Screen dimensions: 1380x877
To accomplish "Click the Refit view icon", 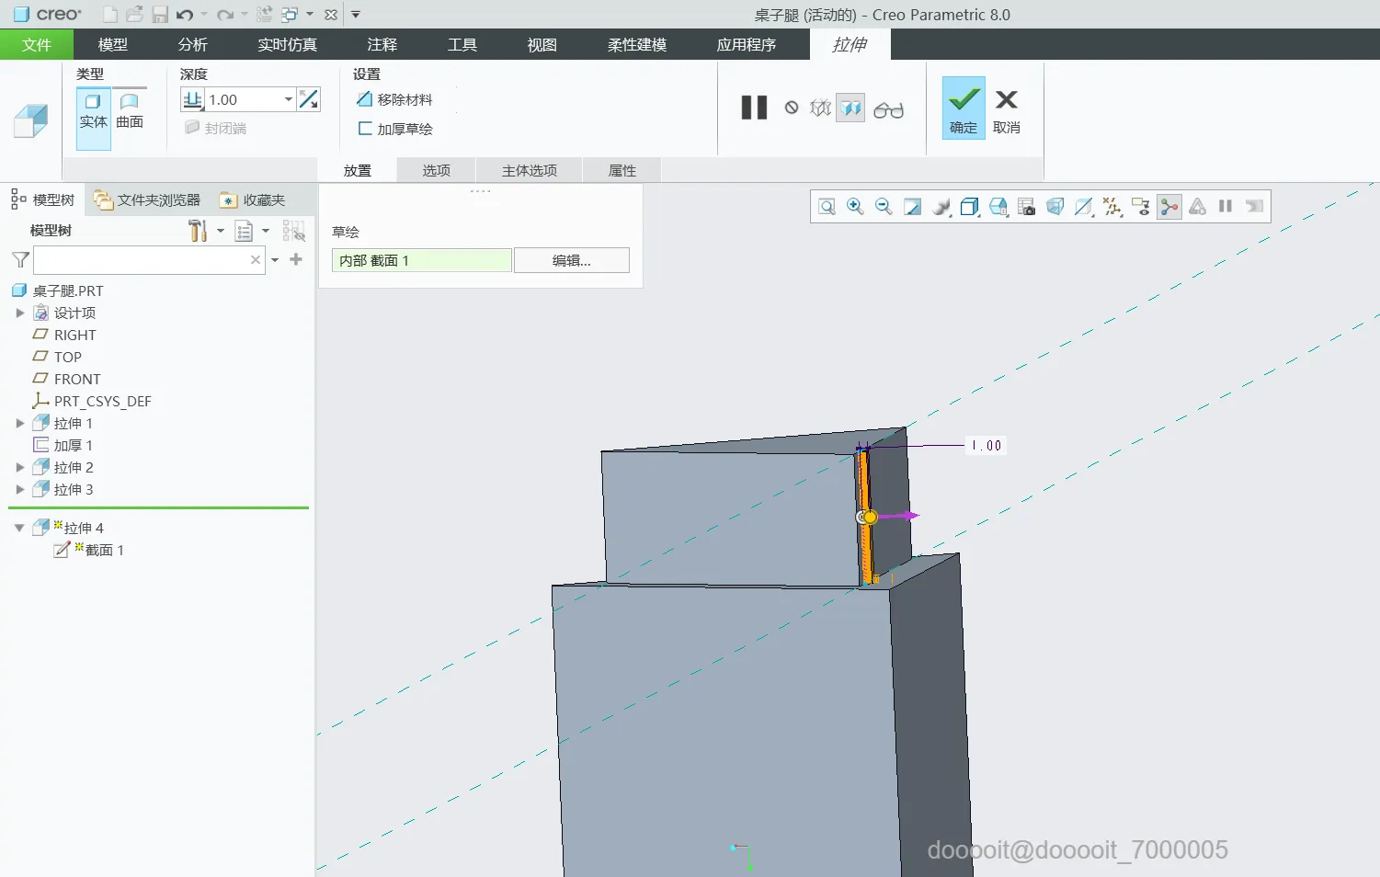I will click(827, 207).
